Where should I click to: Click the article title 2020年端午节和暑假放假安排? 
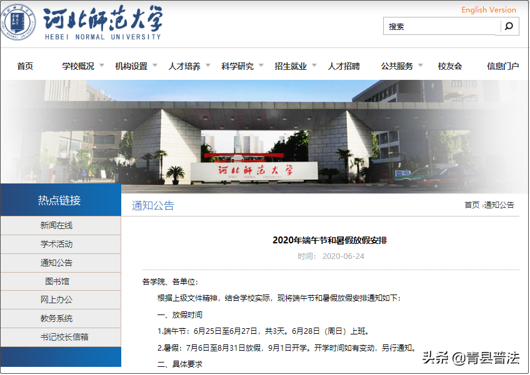[330, 240]
